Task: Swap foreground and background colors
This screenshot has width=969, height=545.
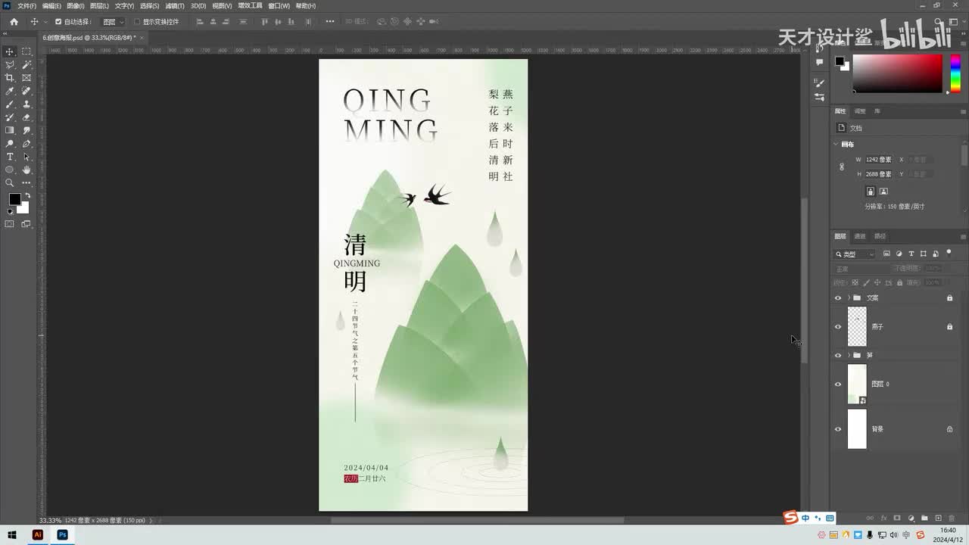Action: (x=27, y=195)
